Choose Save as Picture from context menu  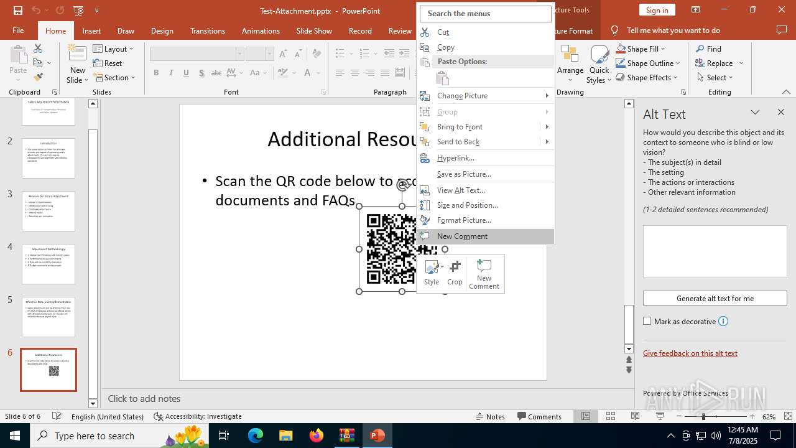coord(486,174)
